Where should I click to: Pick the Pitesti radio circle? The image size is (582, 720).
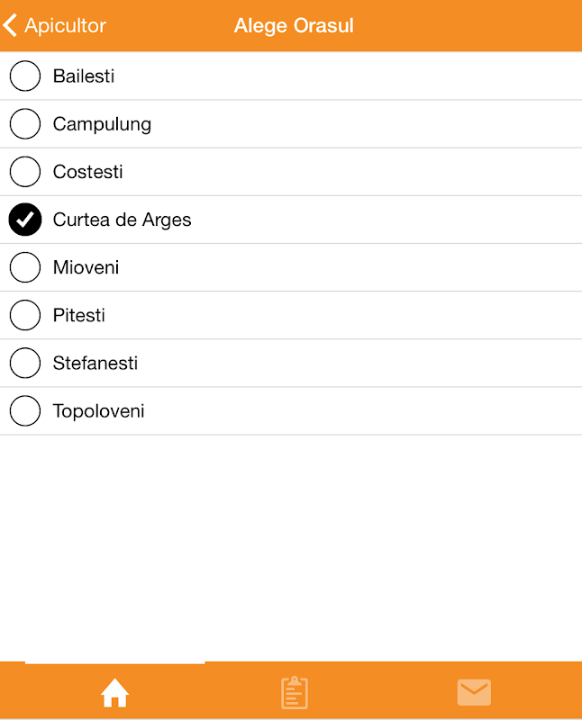tap(25, 315)
